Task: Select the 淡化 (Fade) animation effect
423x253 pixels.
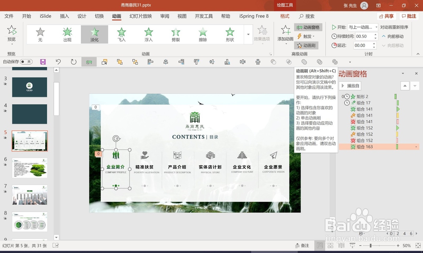Action: [x=94, y=35]
